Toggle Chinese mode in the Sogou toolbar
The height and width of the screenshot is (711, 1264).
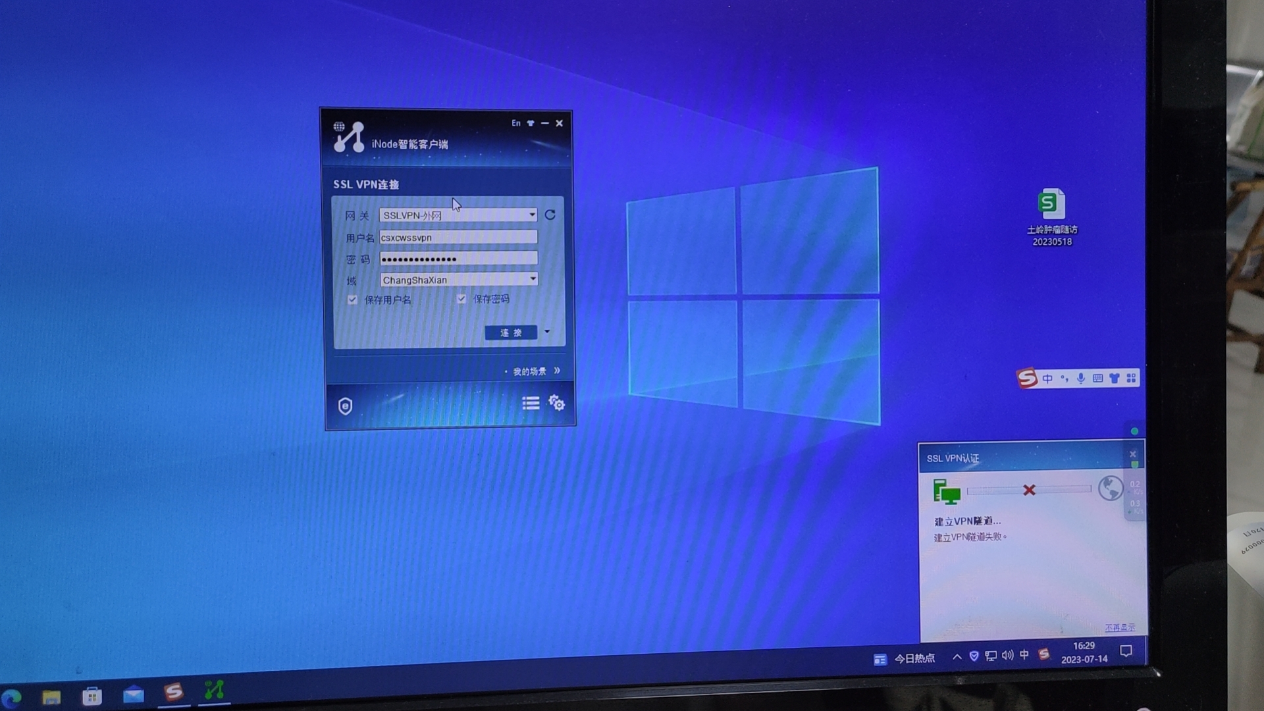(x=1047, y=378)
